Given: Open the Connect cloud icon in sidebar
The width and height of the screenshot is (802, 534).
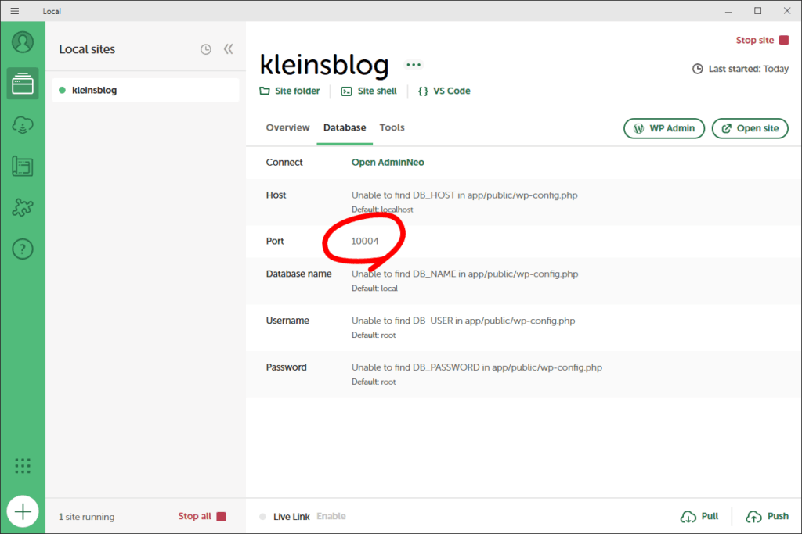Looking at the screenshot, I should click(x=23, y=125).
